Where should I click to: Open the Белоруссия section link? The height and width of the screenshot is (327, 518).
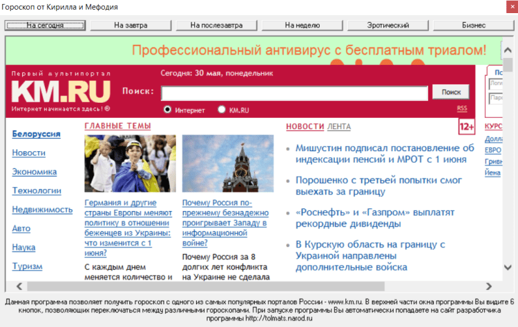(x=37, y=134)
